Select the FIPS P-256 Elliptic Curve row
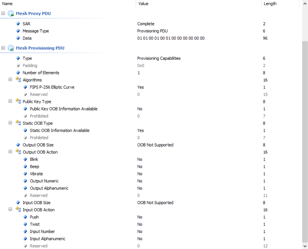 coord(52,87)
